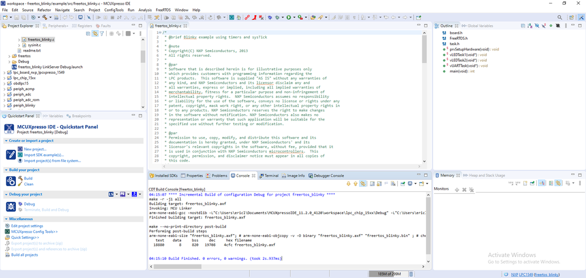Open the Refactor menu

pyautogui.click(x=45, y=10)
